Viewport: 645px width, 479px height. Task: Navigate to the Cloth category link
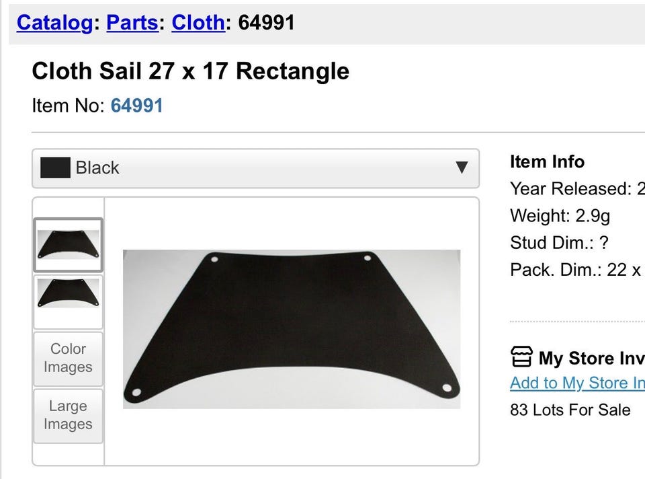pos(198,22)
